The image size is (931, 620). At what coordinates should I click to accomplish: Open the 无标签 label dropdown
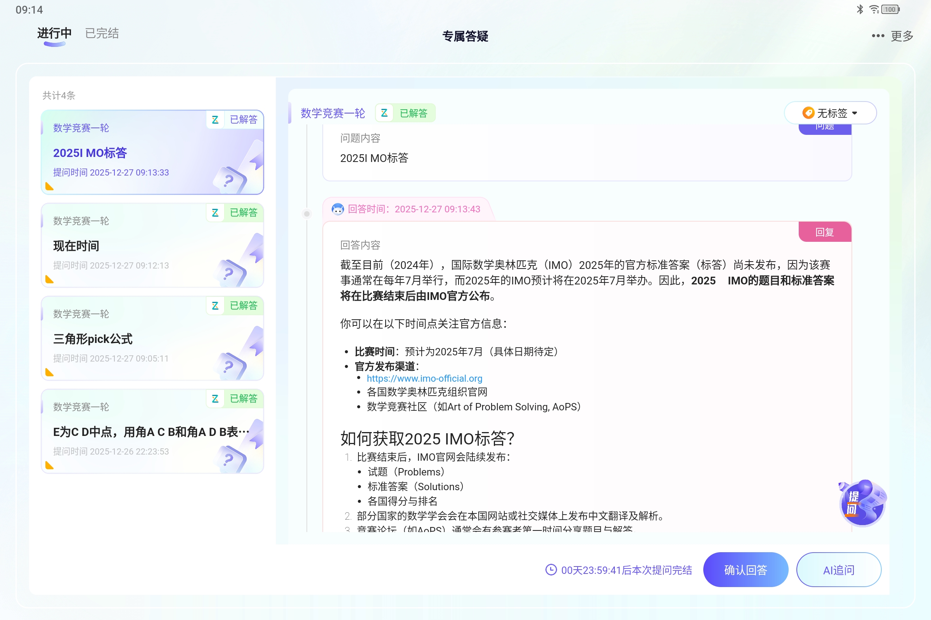click(x=831, y=113)
